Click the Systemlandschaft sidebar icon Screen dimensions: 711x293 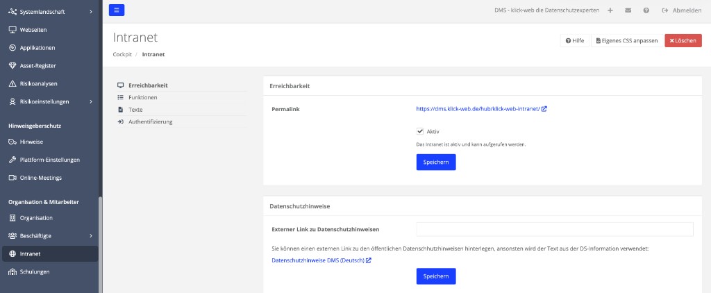click(12, 12)
